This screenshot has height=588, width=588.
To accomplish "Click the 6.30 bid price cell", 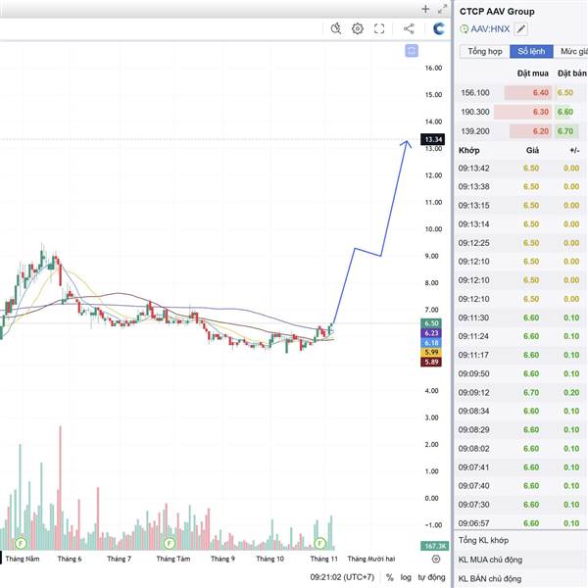I will [x=523, y=112].
